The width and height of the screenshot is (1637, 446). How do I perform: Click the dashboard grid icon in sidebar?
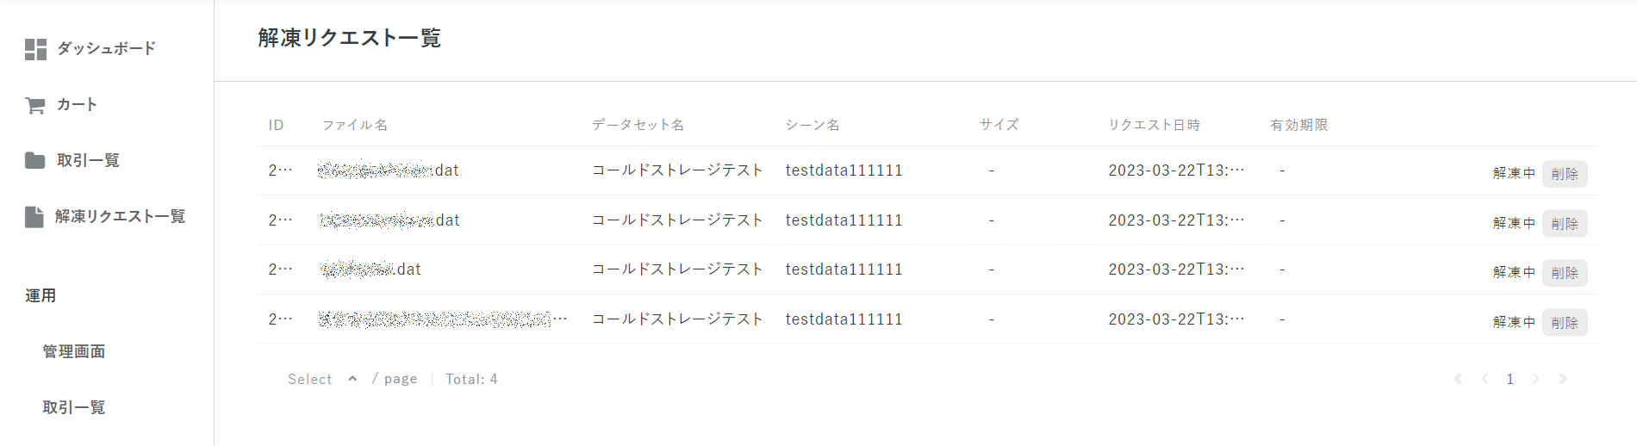coord(35,49)
